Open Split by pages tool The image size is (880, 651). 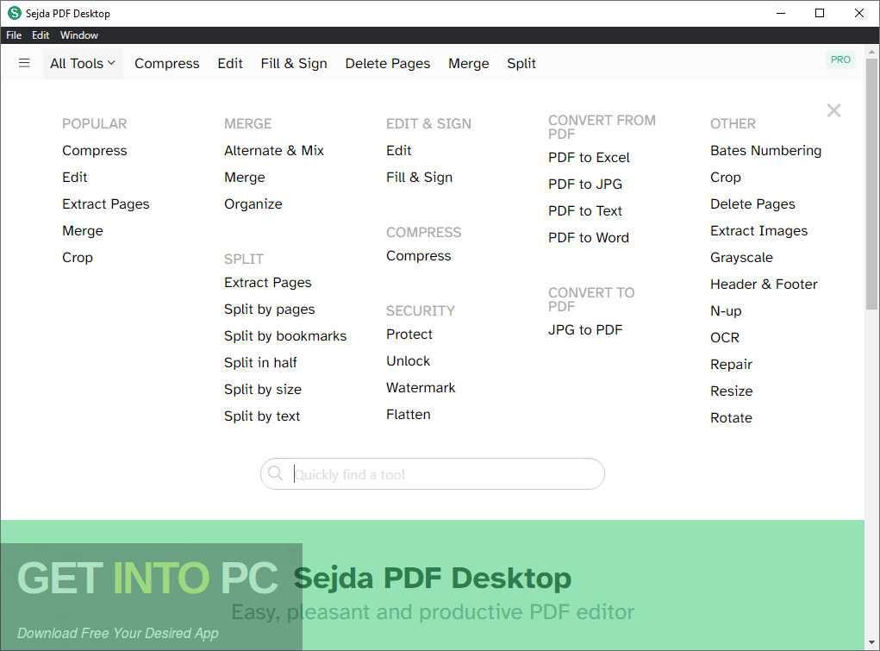coord(270,310)
